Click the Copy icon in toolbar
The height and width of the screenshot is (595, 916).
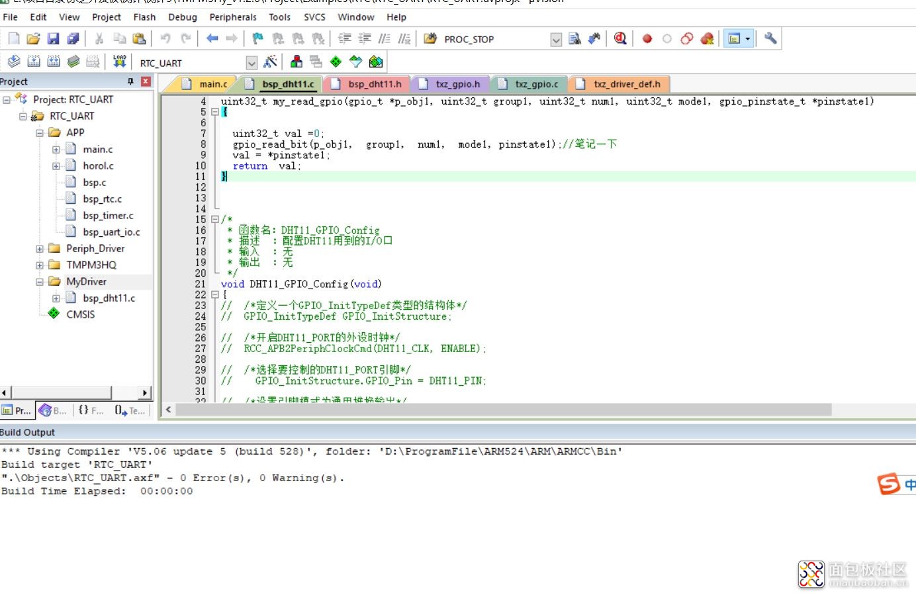[119, 39]
